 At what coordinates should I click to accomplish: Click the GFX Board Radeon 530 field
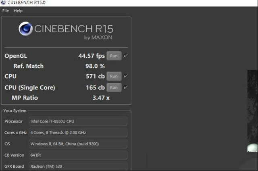click(x=78, y=166)
